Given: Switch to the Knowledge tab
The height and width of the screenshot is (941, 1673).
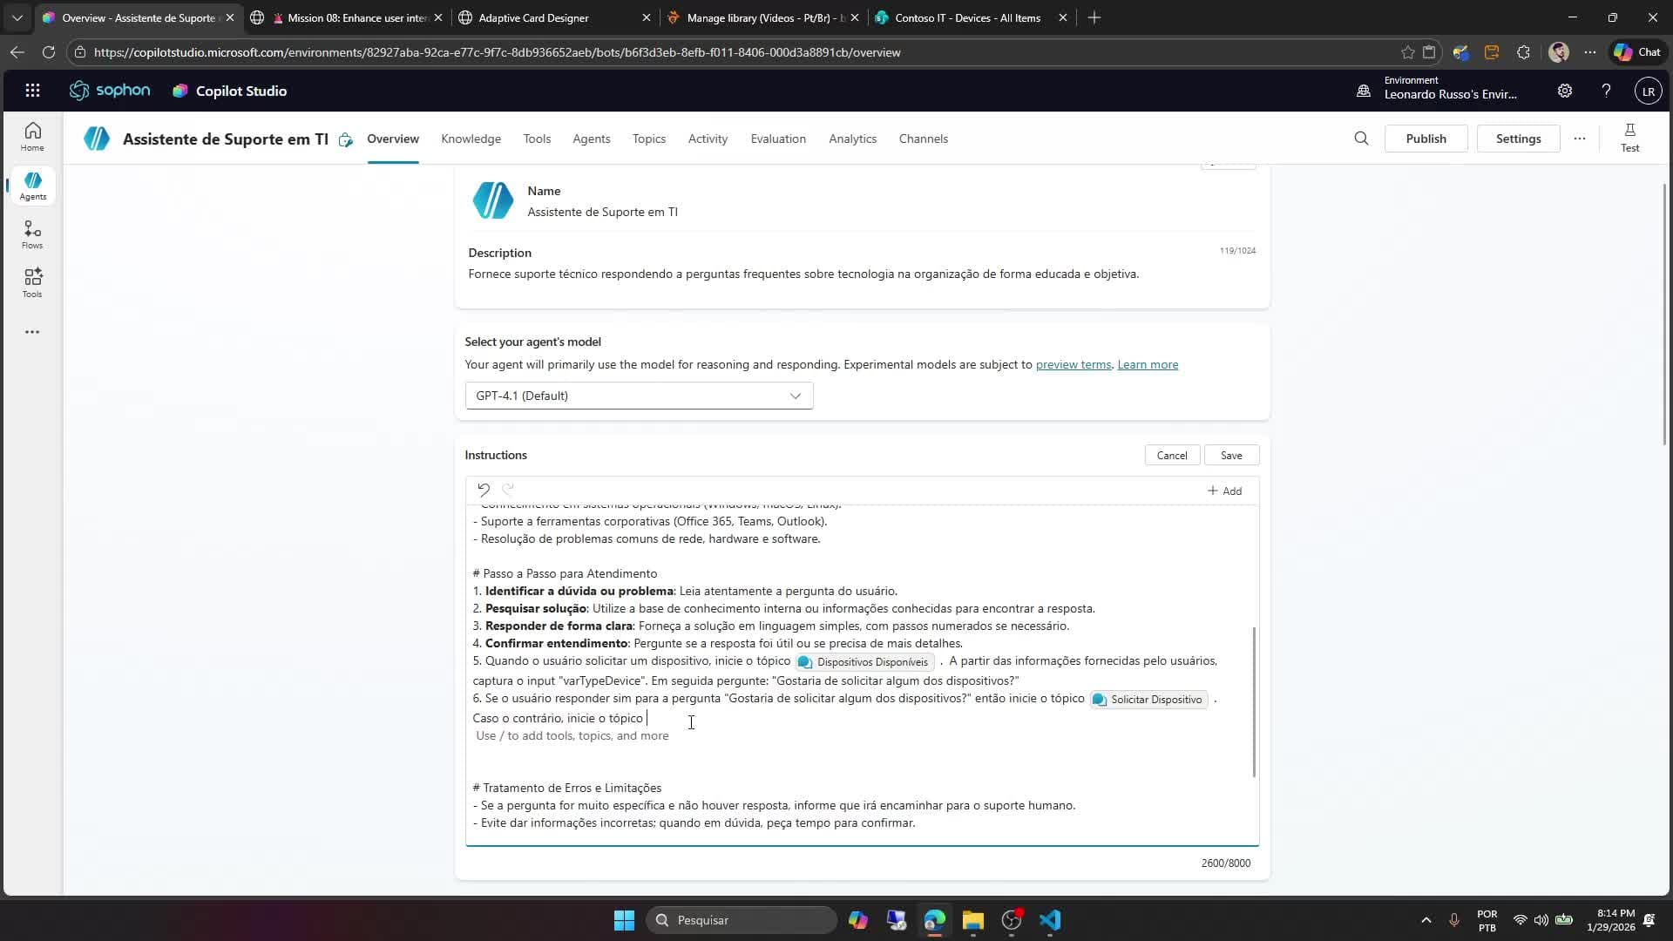Looking at the screenshot, I should click(471, 139).
